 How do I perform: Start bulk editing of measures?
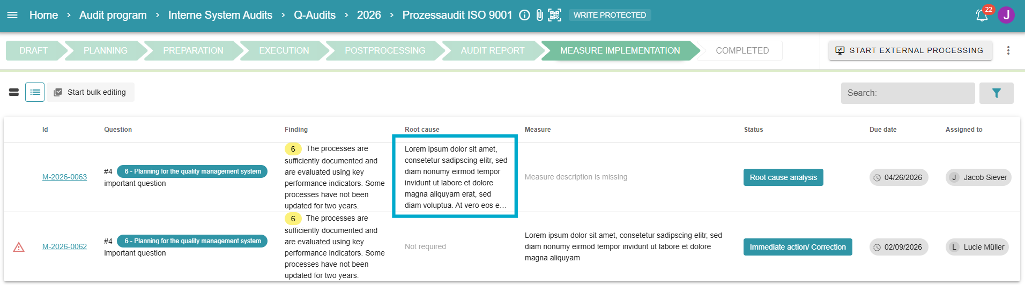tap(91, 92)
